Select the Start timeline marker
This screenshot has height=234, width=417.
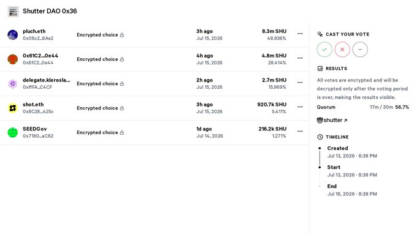tap(319, 167)
